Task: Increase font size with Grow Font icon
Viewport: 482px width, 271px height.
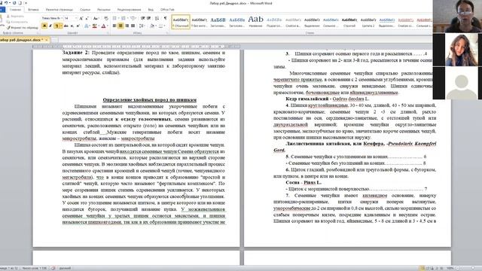Action: [x=81, y=18]
